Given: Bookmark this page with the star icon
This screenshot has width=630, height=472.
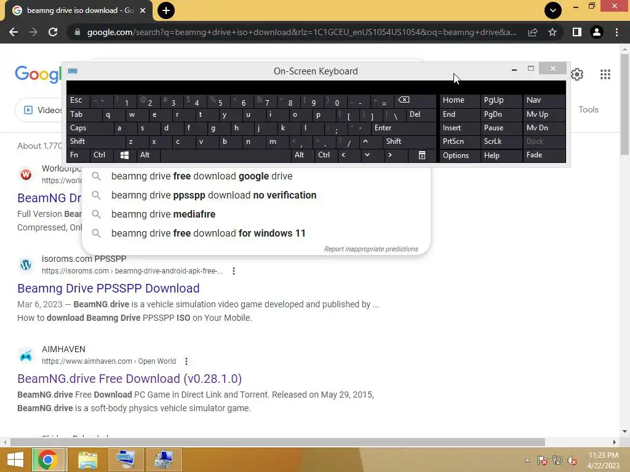Looking at the screenshot, I should pos(552,32).
